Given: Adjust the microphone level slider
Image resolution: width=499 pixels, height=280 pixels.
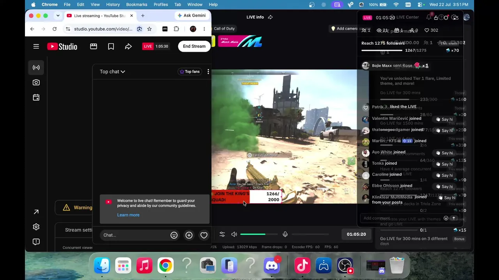Looking at the screenshot, I should (x=310, y=234).
